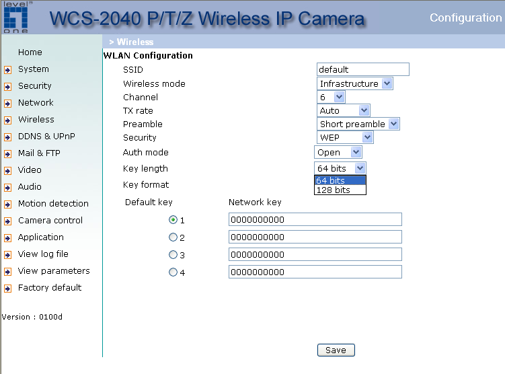Click the arrow icon beside Wireless
This screenshot has height=374, width=505.
coord(7,120)
